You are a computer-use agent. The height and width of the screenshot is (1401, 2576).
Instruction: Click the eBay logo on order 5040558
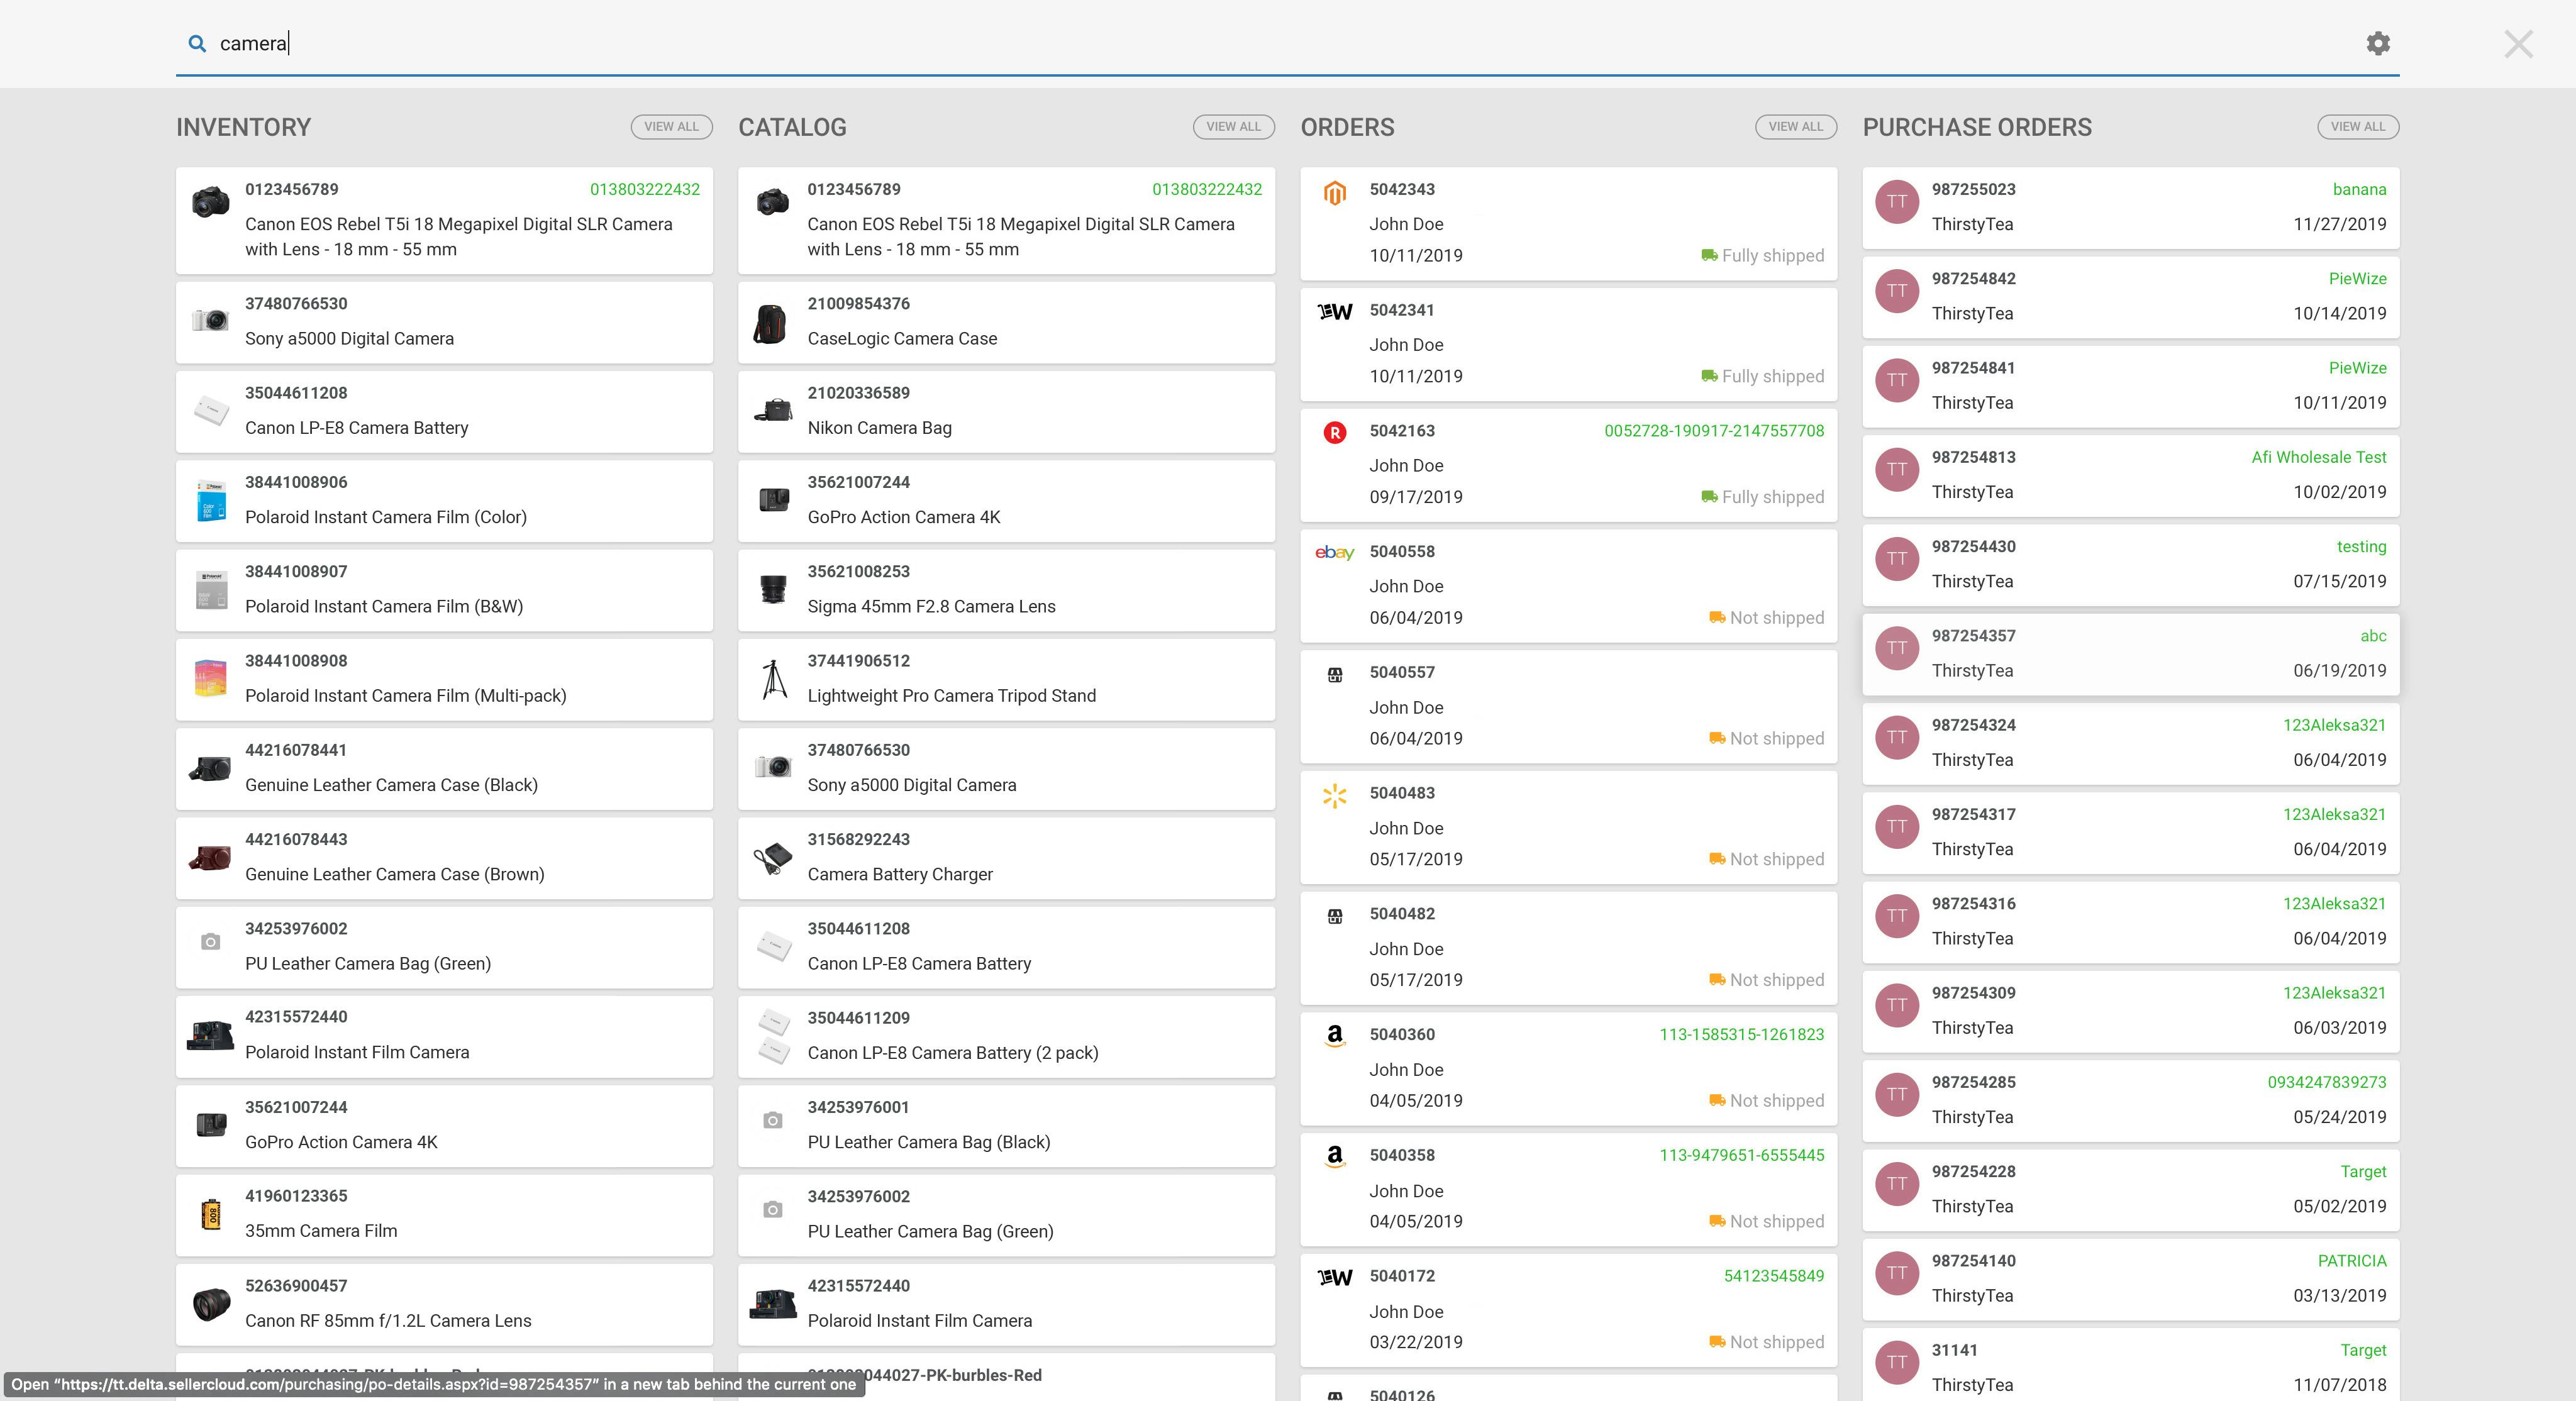(x=1334, y=552)
